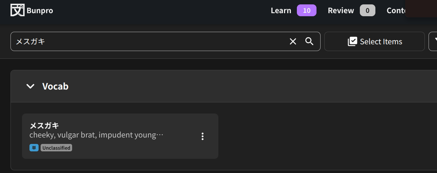Click the magnifying glass search icon
The image size is (437, 173).
pyautogui.click(x=309, y=42)
